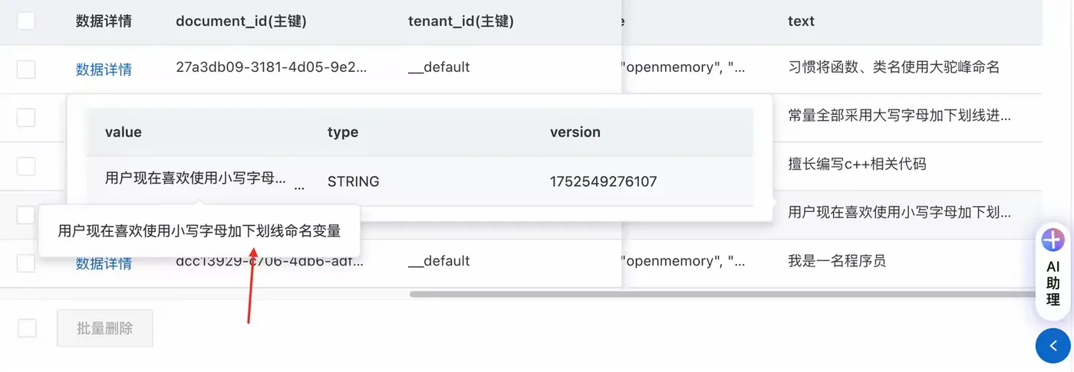Click the document_id(主键) column header
Screen dimensions: 1074x372
(x=241, y=21)
